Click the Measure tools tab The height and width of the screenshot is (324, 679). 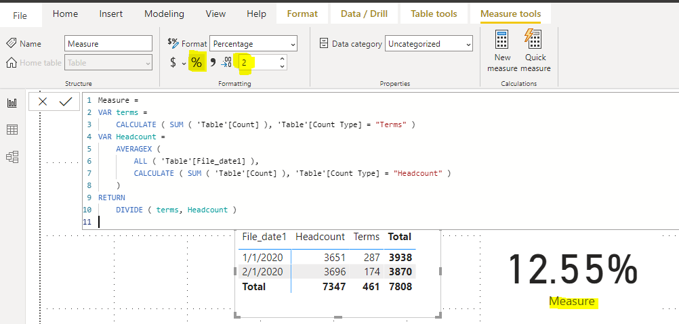[x=510, y=14]
